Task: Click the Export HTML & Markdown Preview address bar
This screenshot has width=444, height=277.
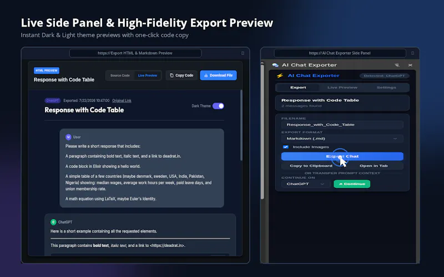Action: pyautogui.click(x=135, y=53)
